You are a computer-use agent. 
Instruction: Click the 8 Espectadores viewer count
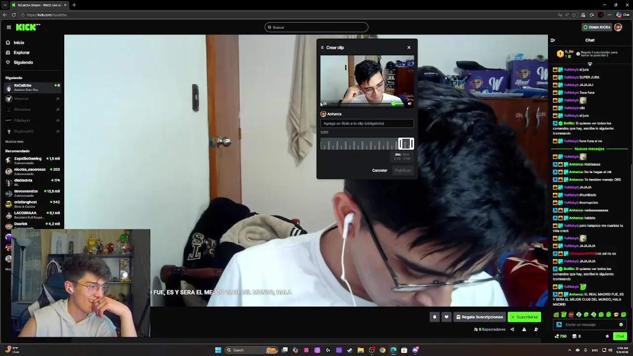click(x=490, y=329)
